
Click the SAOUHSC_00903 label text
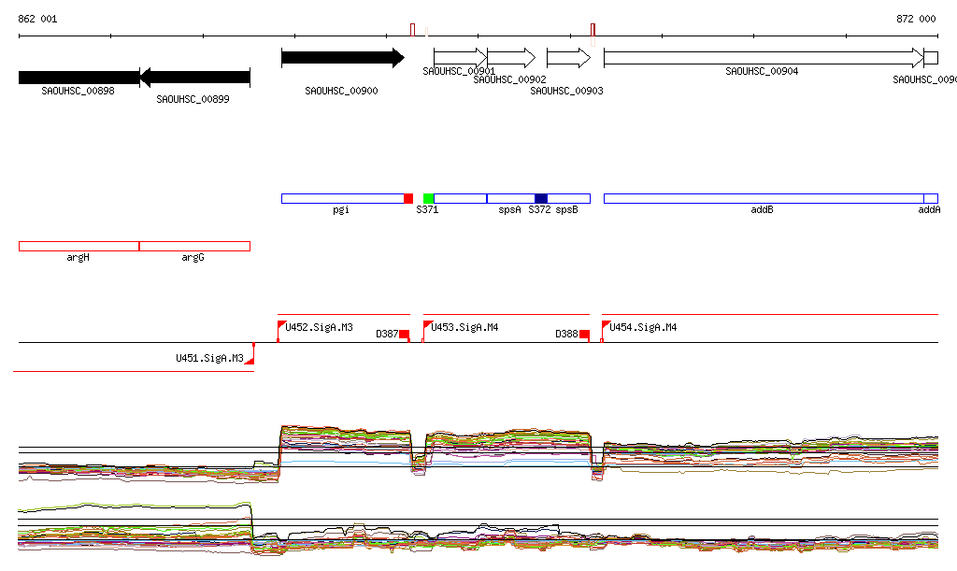pos(566,91)
